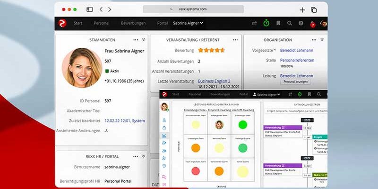Screen dimensions: 378x189
Task: Add a new browser tab with plus icon
Action: 302,10
